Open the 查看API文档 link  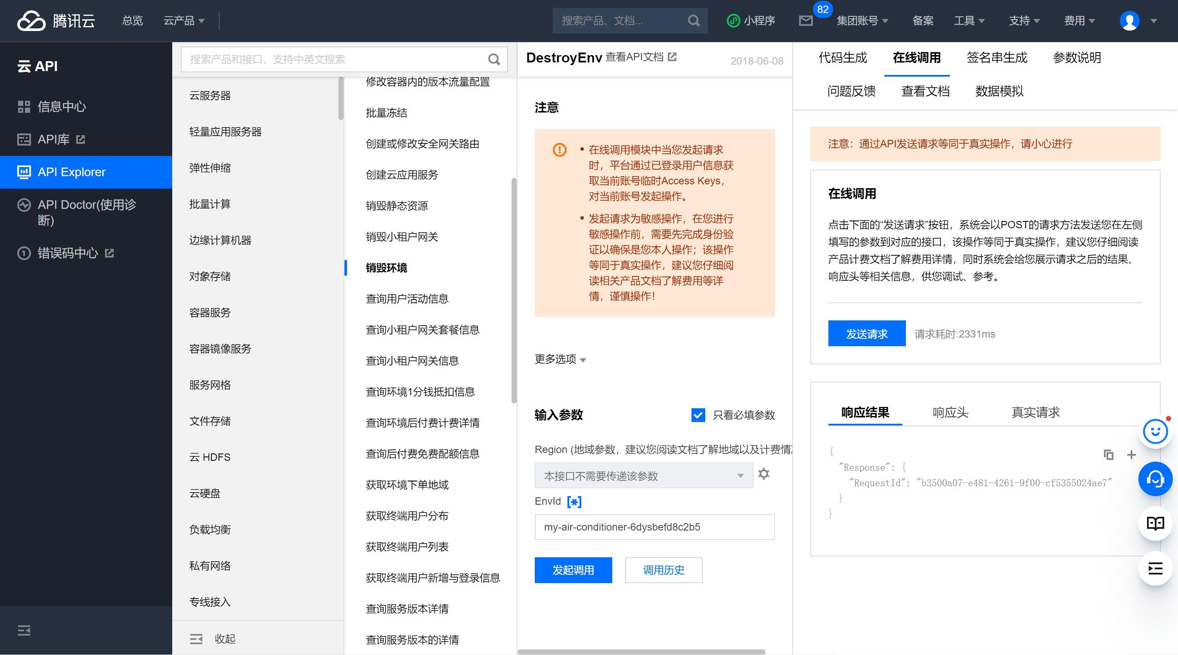point(634,57)
